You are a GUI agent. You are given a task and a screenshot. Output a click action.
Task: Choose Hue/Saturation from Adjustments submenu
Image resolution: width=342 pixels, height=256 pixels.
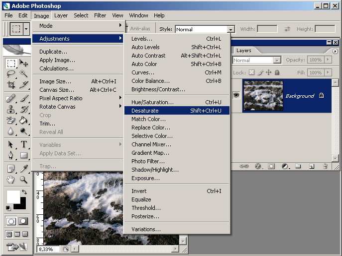[x=177, y=102]
